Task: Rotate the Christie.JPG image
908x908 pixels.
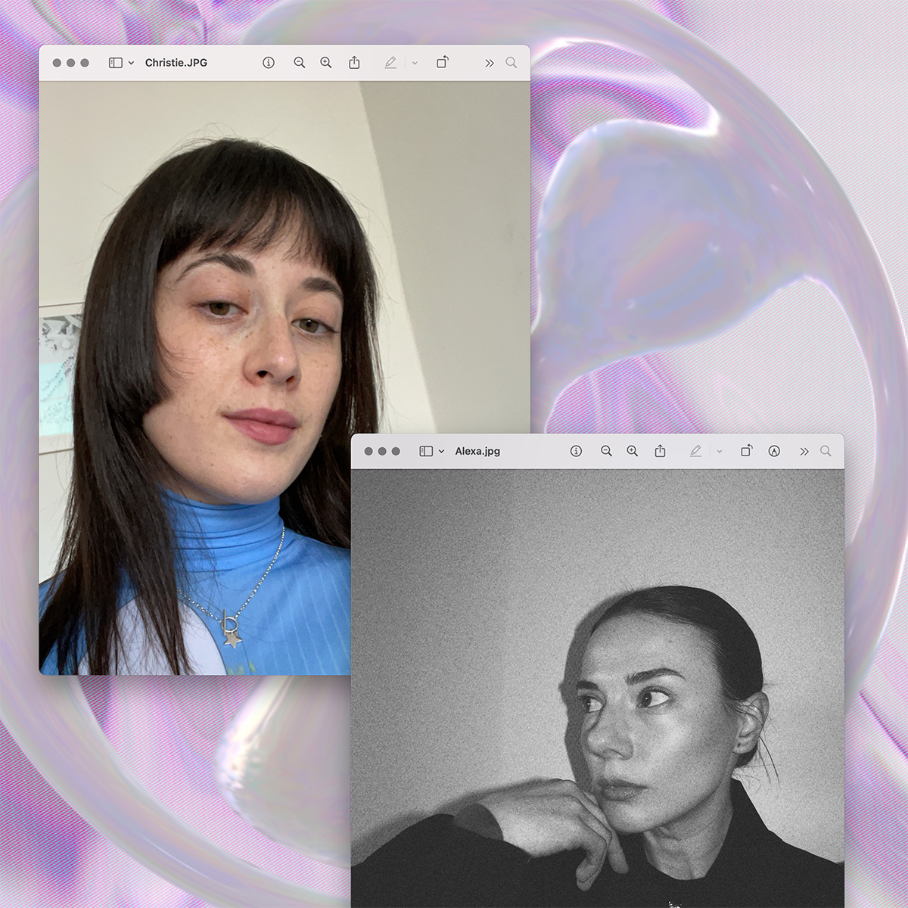Action: [443, 63]
